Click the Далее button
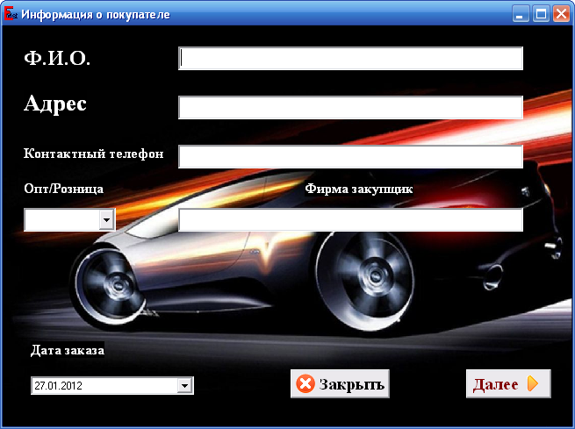 point(508,384)
